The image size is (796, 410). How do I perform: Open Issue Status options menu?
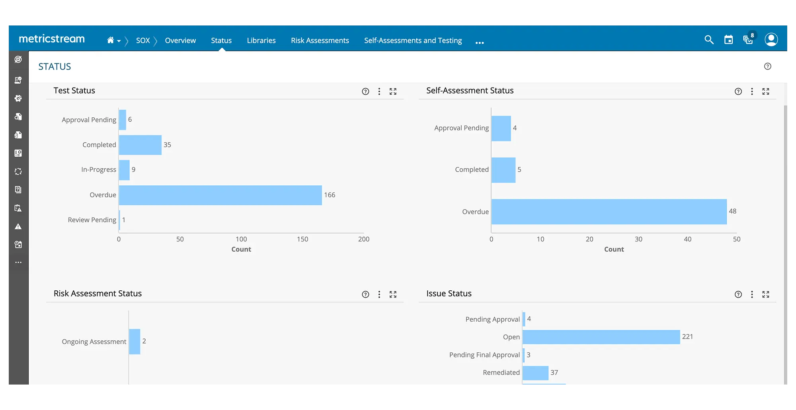[x=752, y=294]
